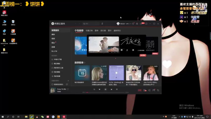Open the Adele playlist cover with 117万 plays
The height and width of the screenshot is (119, 211).
(99, 73)
